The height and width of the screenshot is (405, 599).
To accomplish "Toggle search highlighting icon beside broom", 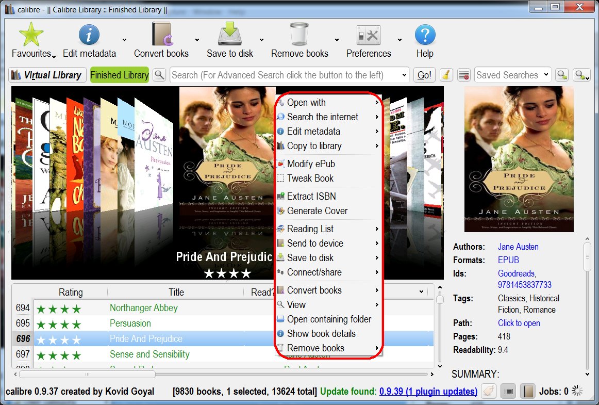I will click(x=463, y=75).
